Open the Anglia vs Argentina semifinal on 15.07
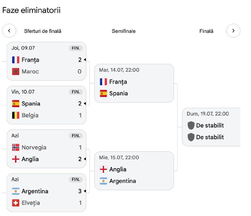The height and width of the screenshot is (216, 251). point(134,171)
